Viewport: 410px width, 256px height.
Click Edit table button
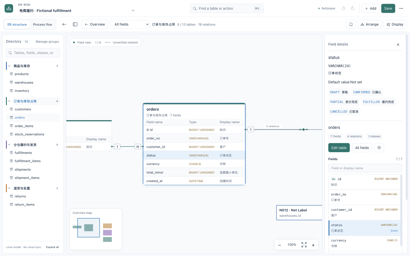pyautogui.click(x=339, y=148)
